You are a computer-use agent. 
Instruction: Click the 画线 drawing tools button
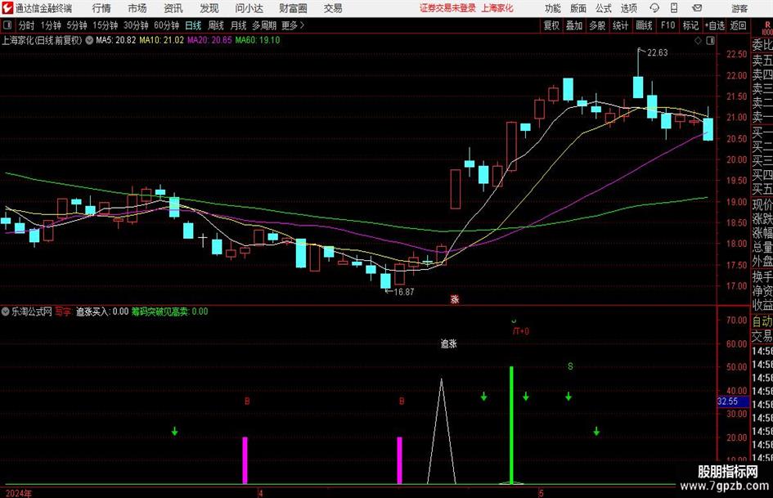pos(644,25)
